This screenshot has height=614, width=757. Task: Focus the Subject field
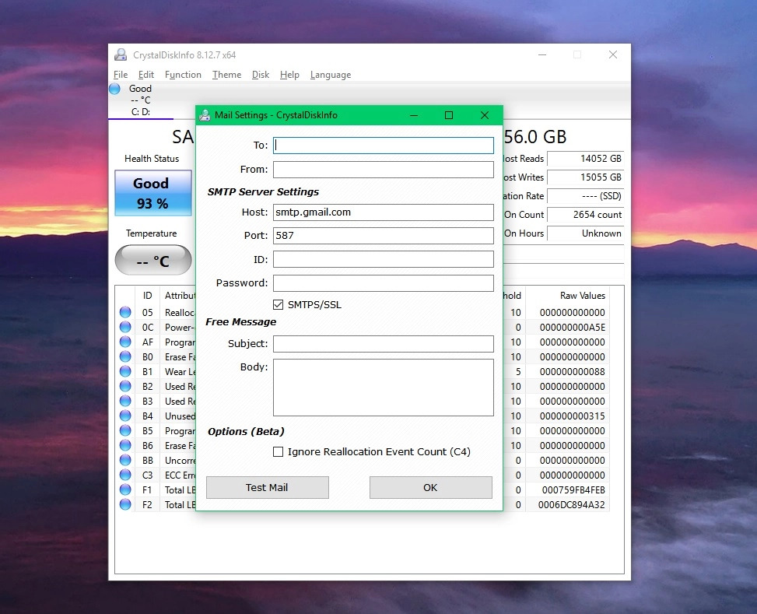[384, 344]
